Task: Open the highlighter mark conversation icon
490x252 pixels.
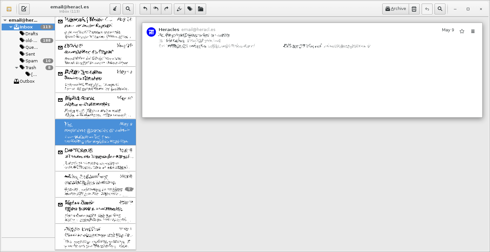Action: (179, 9)
